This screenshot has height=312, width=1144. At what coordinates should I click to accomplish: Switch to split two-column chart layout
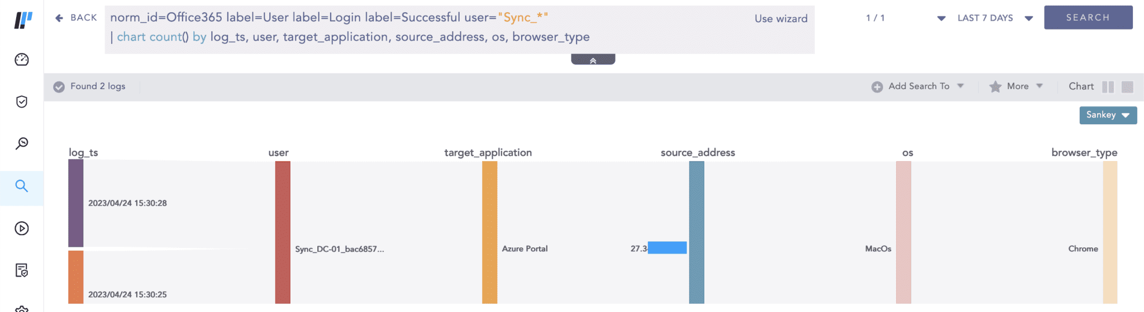click(1108, 87)
